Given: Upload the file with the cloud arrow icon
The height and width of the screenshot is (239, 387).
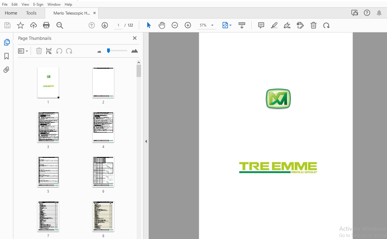Looking at the screenshot, I should (34, 25).
